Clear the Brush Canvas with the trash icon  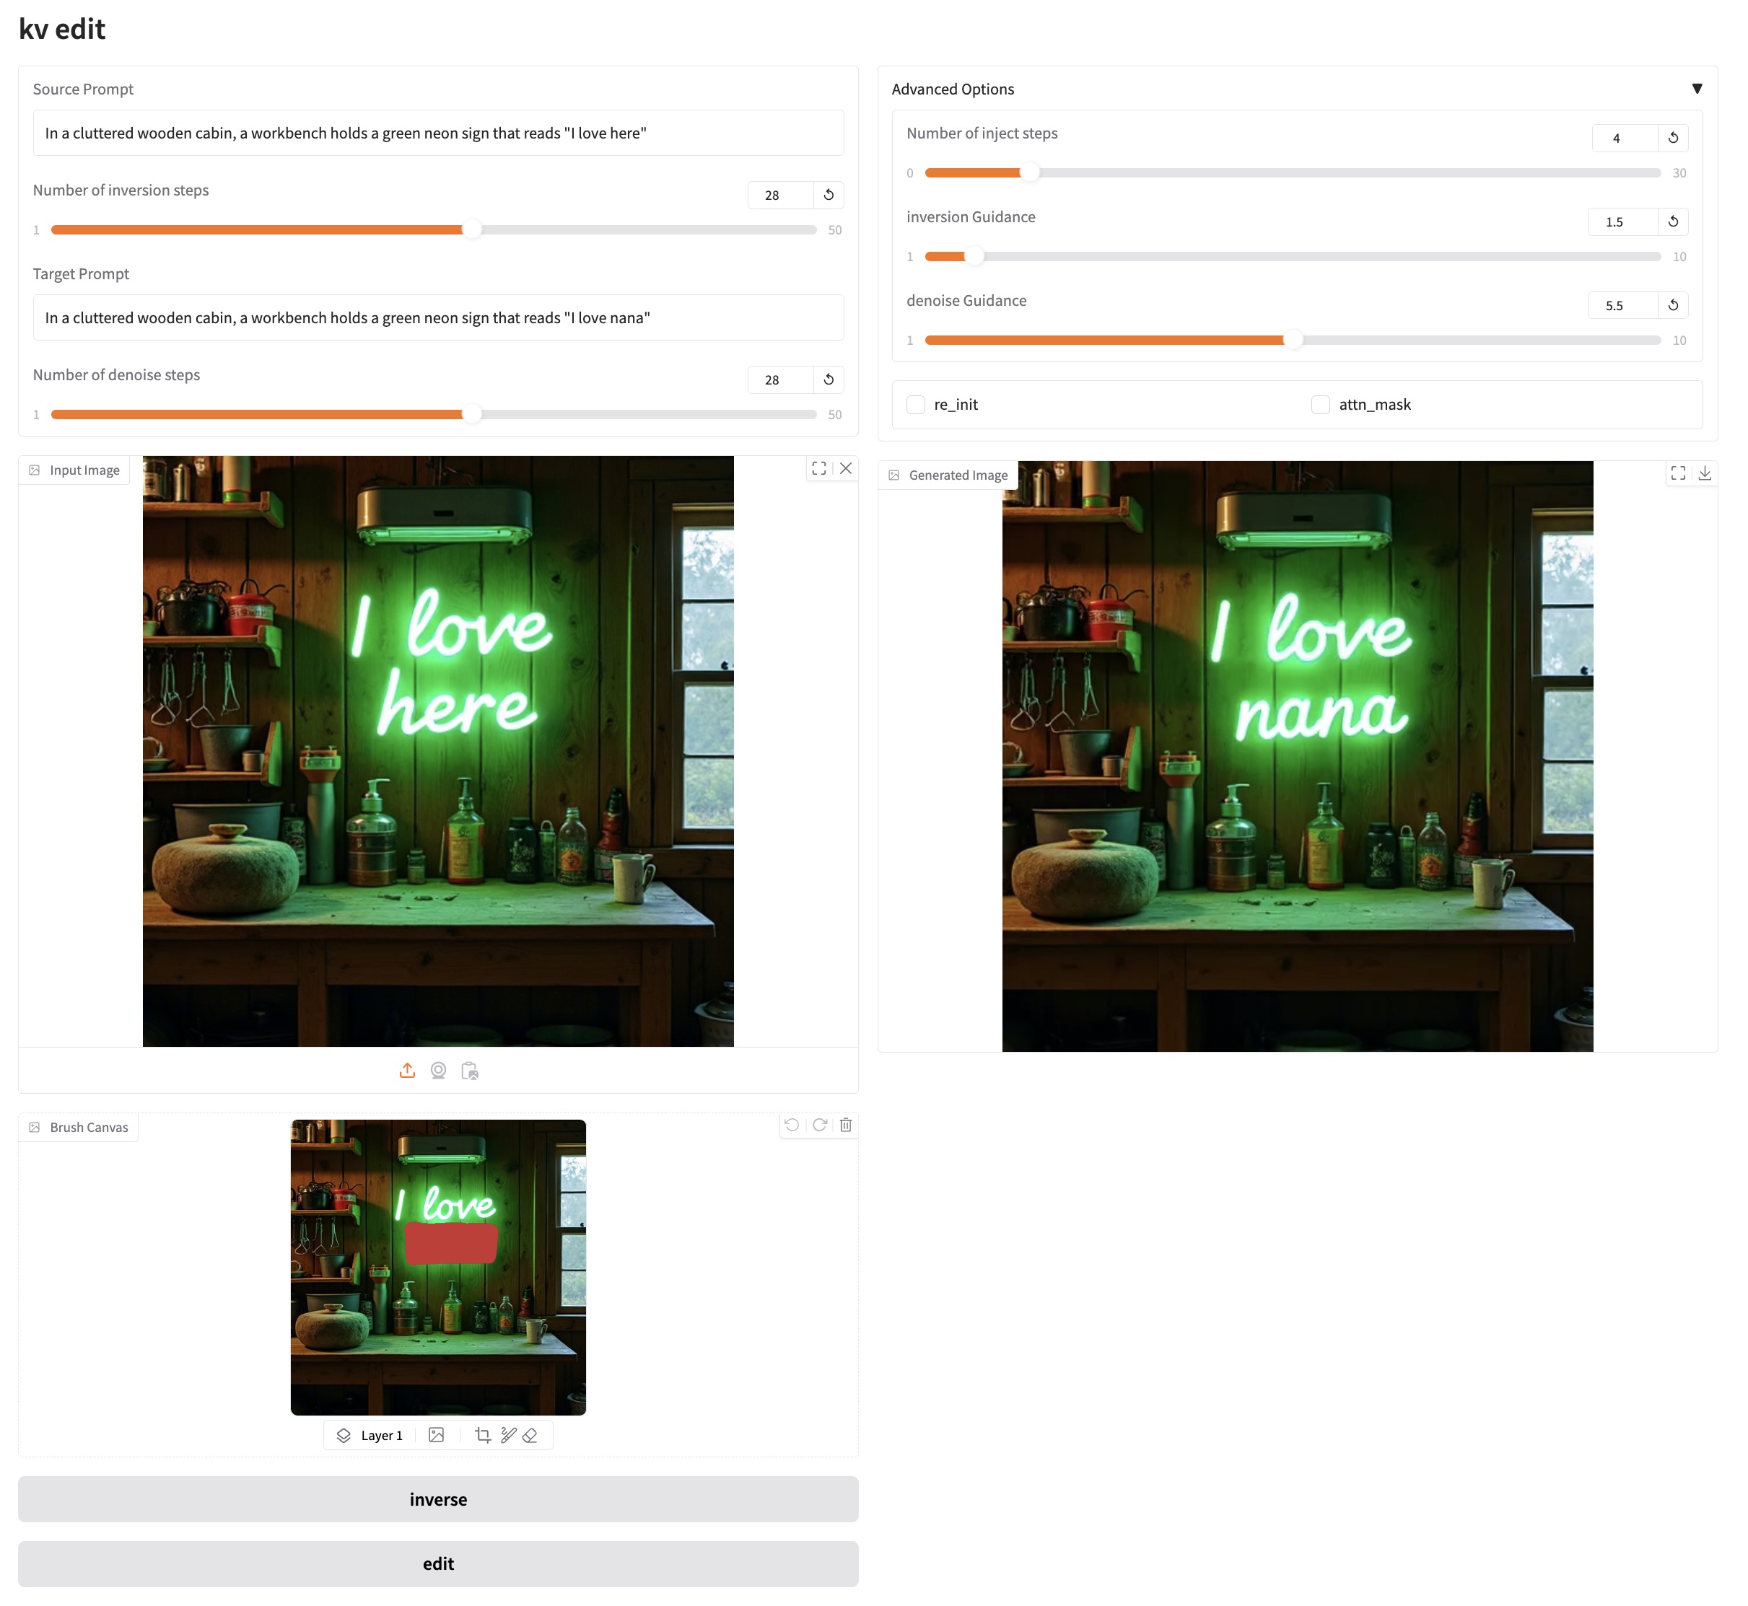846,1125
